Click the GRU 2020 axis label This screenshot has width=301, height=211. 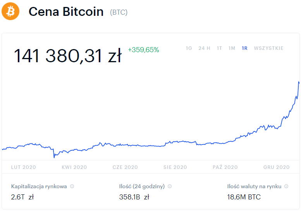point(277,167)
